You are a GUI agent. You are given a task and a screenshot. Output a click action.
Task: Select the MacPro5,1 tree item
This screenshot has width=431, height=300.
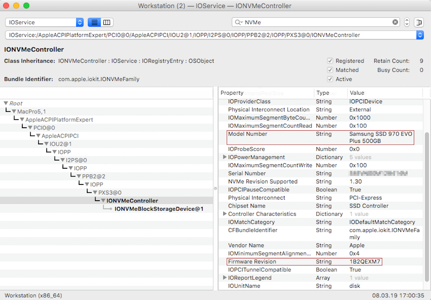(x=32, y=112)
